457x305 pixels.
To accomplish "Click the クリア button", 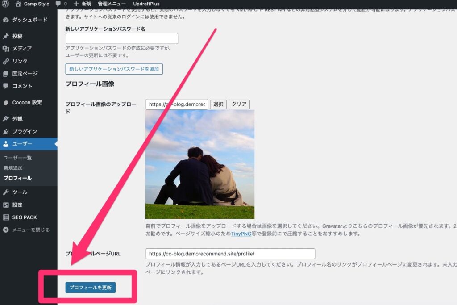I will pyautogui.click(x=239, y=104).
